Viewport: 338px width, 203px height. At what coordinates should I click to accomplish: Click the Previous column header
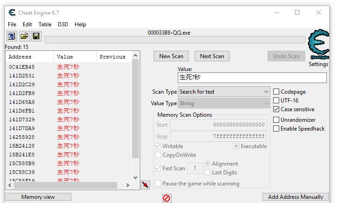114,57
